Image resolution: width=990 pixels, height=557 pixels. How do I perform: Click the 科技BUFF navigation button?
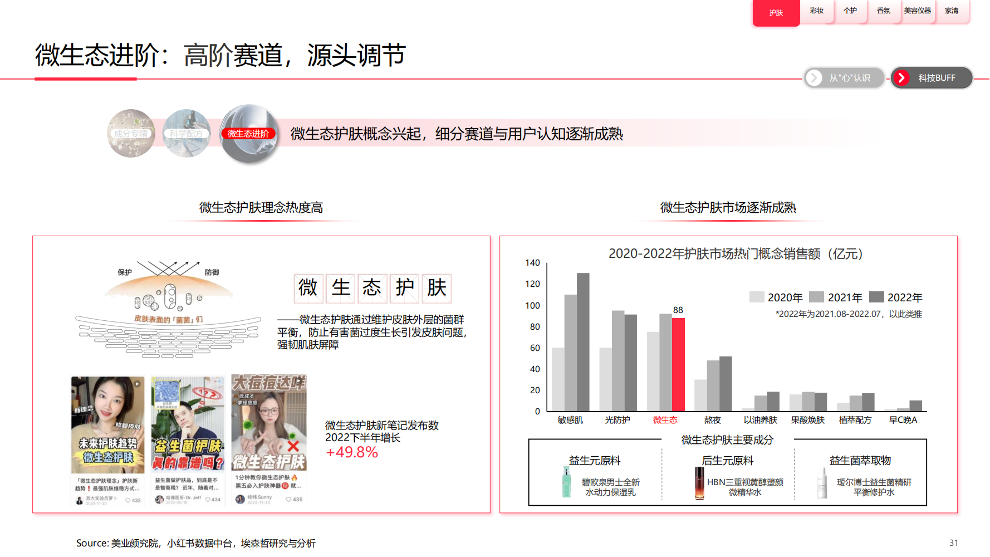932,78
